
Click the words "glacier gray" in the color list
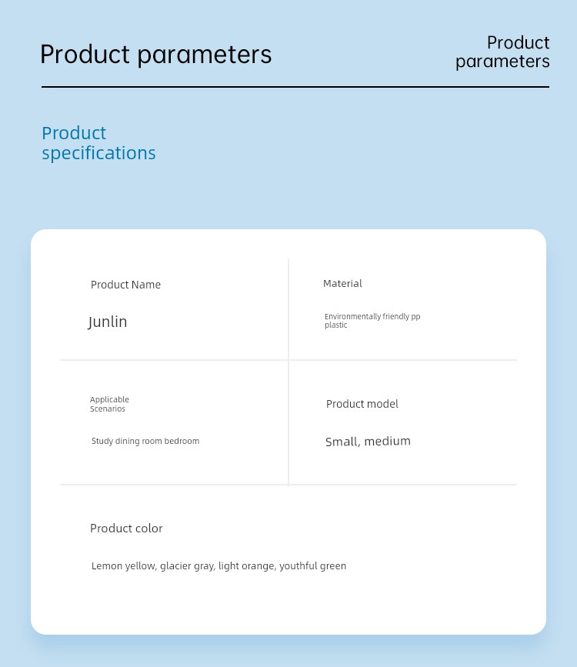click(187, 566)
